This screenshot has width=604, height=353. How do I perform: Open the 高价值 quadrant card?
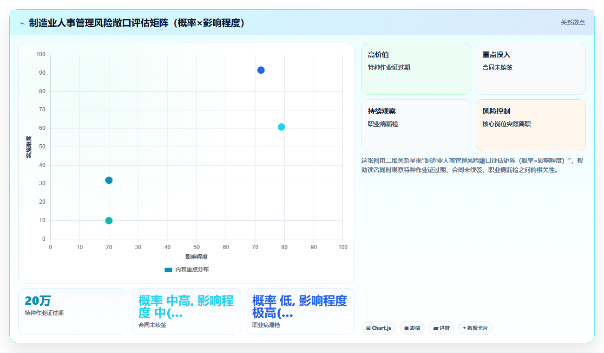416,69
